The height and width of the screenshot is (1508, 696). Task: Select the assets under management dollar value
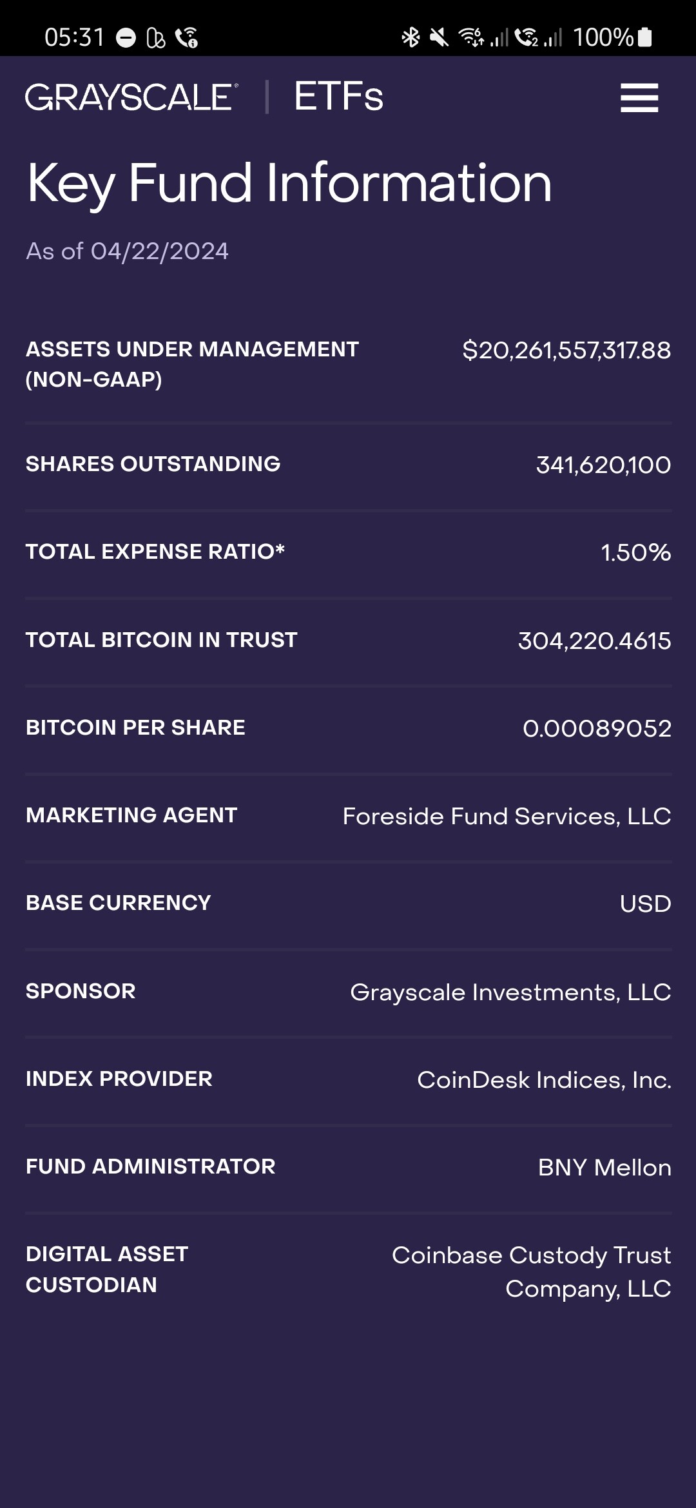pos(566,351)
